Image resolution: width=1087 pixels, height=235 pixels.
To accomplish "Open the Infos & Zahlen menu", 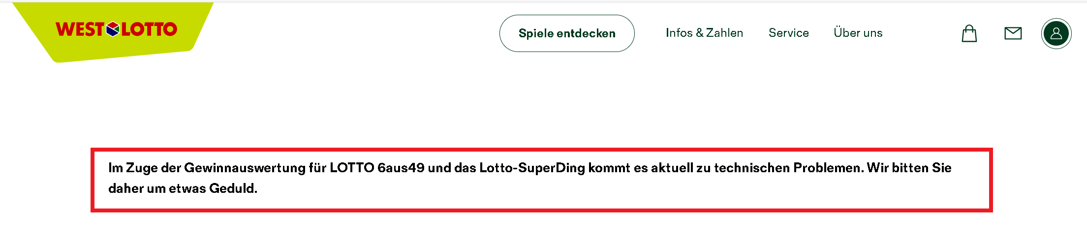I will coord(704,33).
